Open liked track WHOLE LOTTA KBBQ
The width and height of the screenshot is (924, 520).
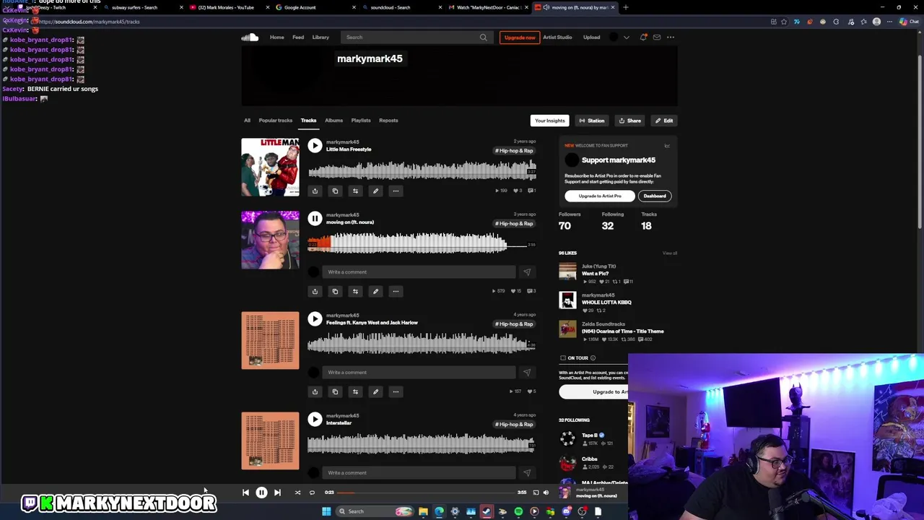[x=606, y=303]
